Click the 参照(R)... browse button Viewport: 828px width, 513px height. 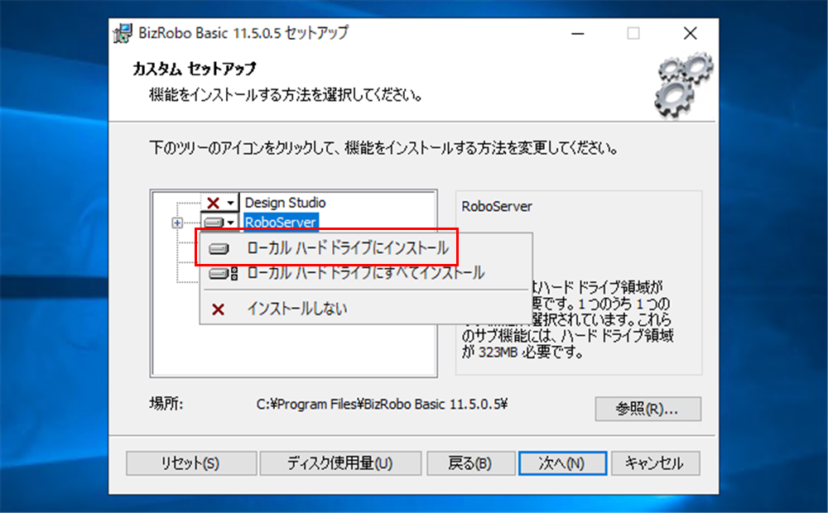pos(648,409)
